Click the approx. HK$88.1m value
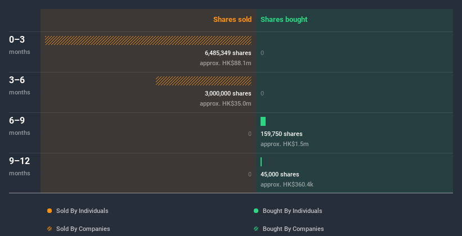462x236 pixels. (226, 63)
